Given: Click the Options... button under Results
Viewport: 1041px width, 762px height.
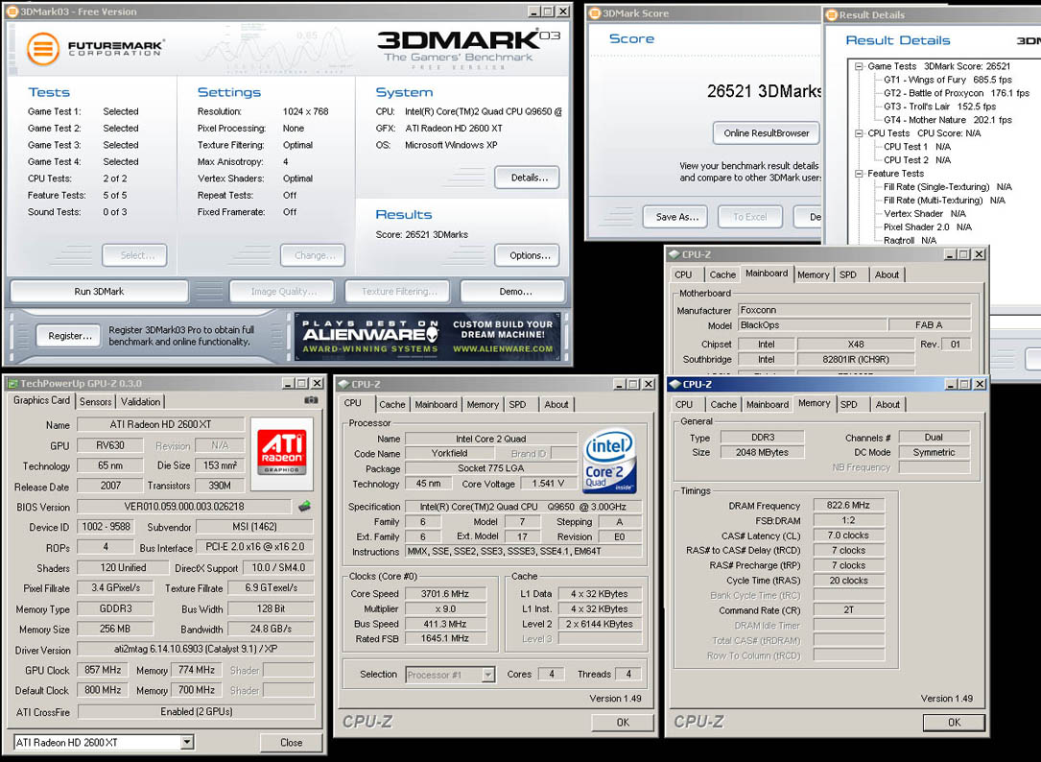Looking at the screenshot, I should pos(527,255).
